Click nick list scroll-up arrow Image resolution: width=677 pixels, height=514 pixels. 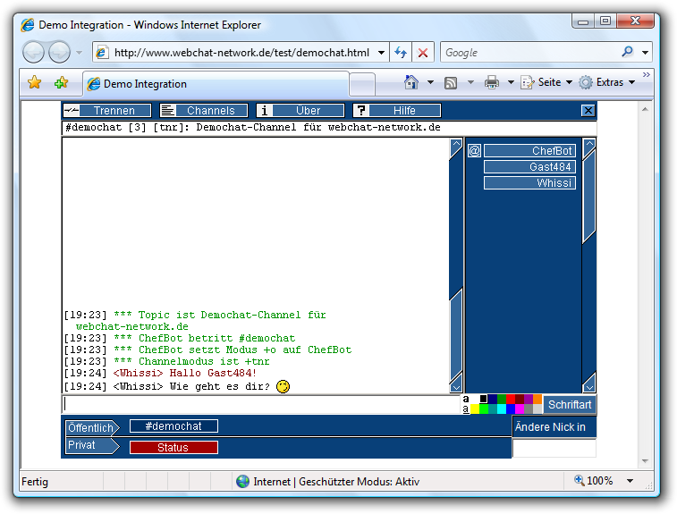click(x=589, y=146)
